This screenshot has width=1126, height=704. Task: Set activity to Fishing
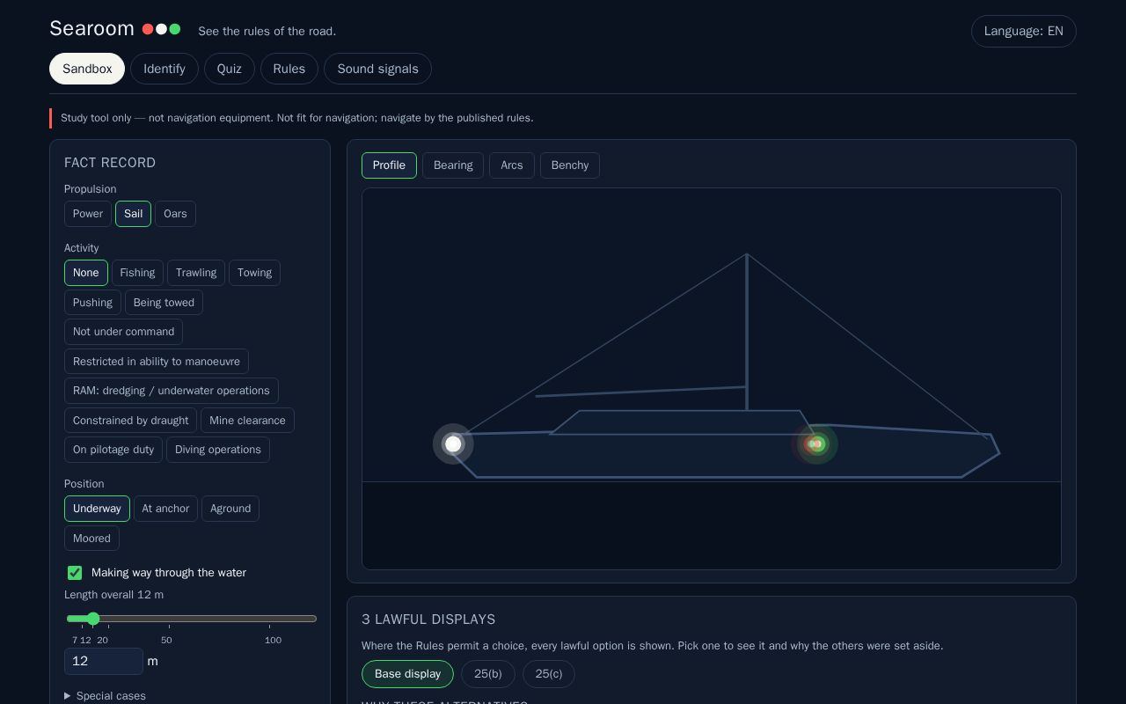(x=137, y=273)
